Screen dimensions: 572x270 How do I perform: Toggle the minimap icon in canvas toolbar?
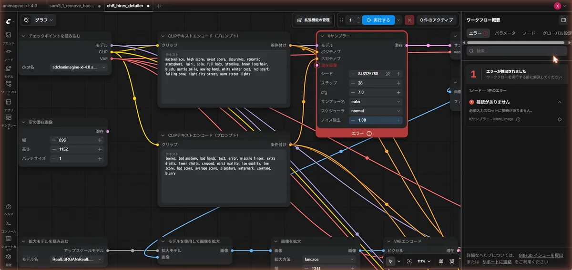pos(441,261)
